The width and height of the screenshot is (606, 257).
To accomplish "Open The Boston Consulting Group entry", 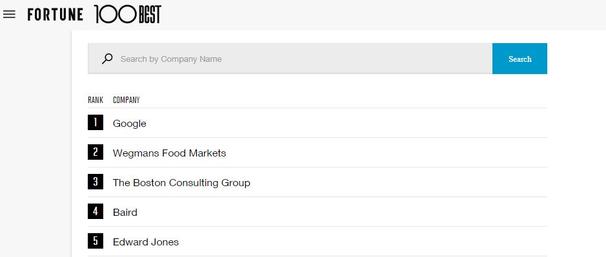I will pos(181,183).
